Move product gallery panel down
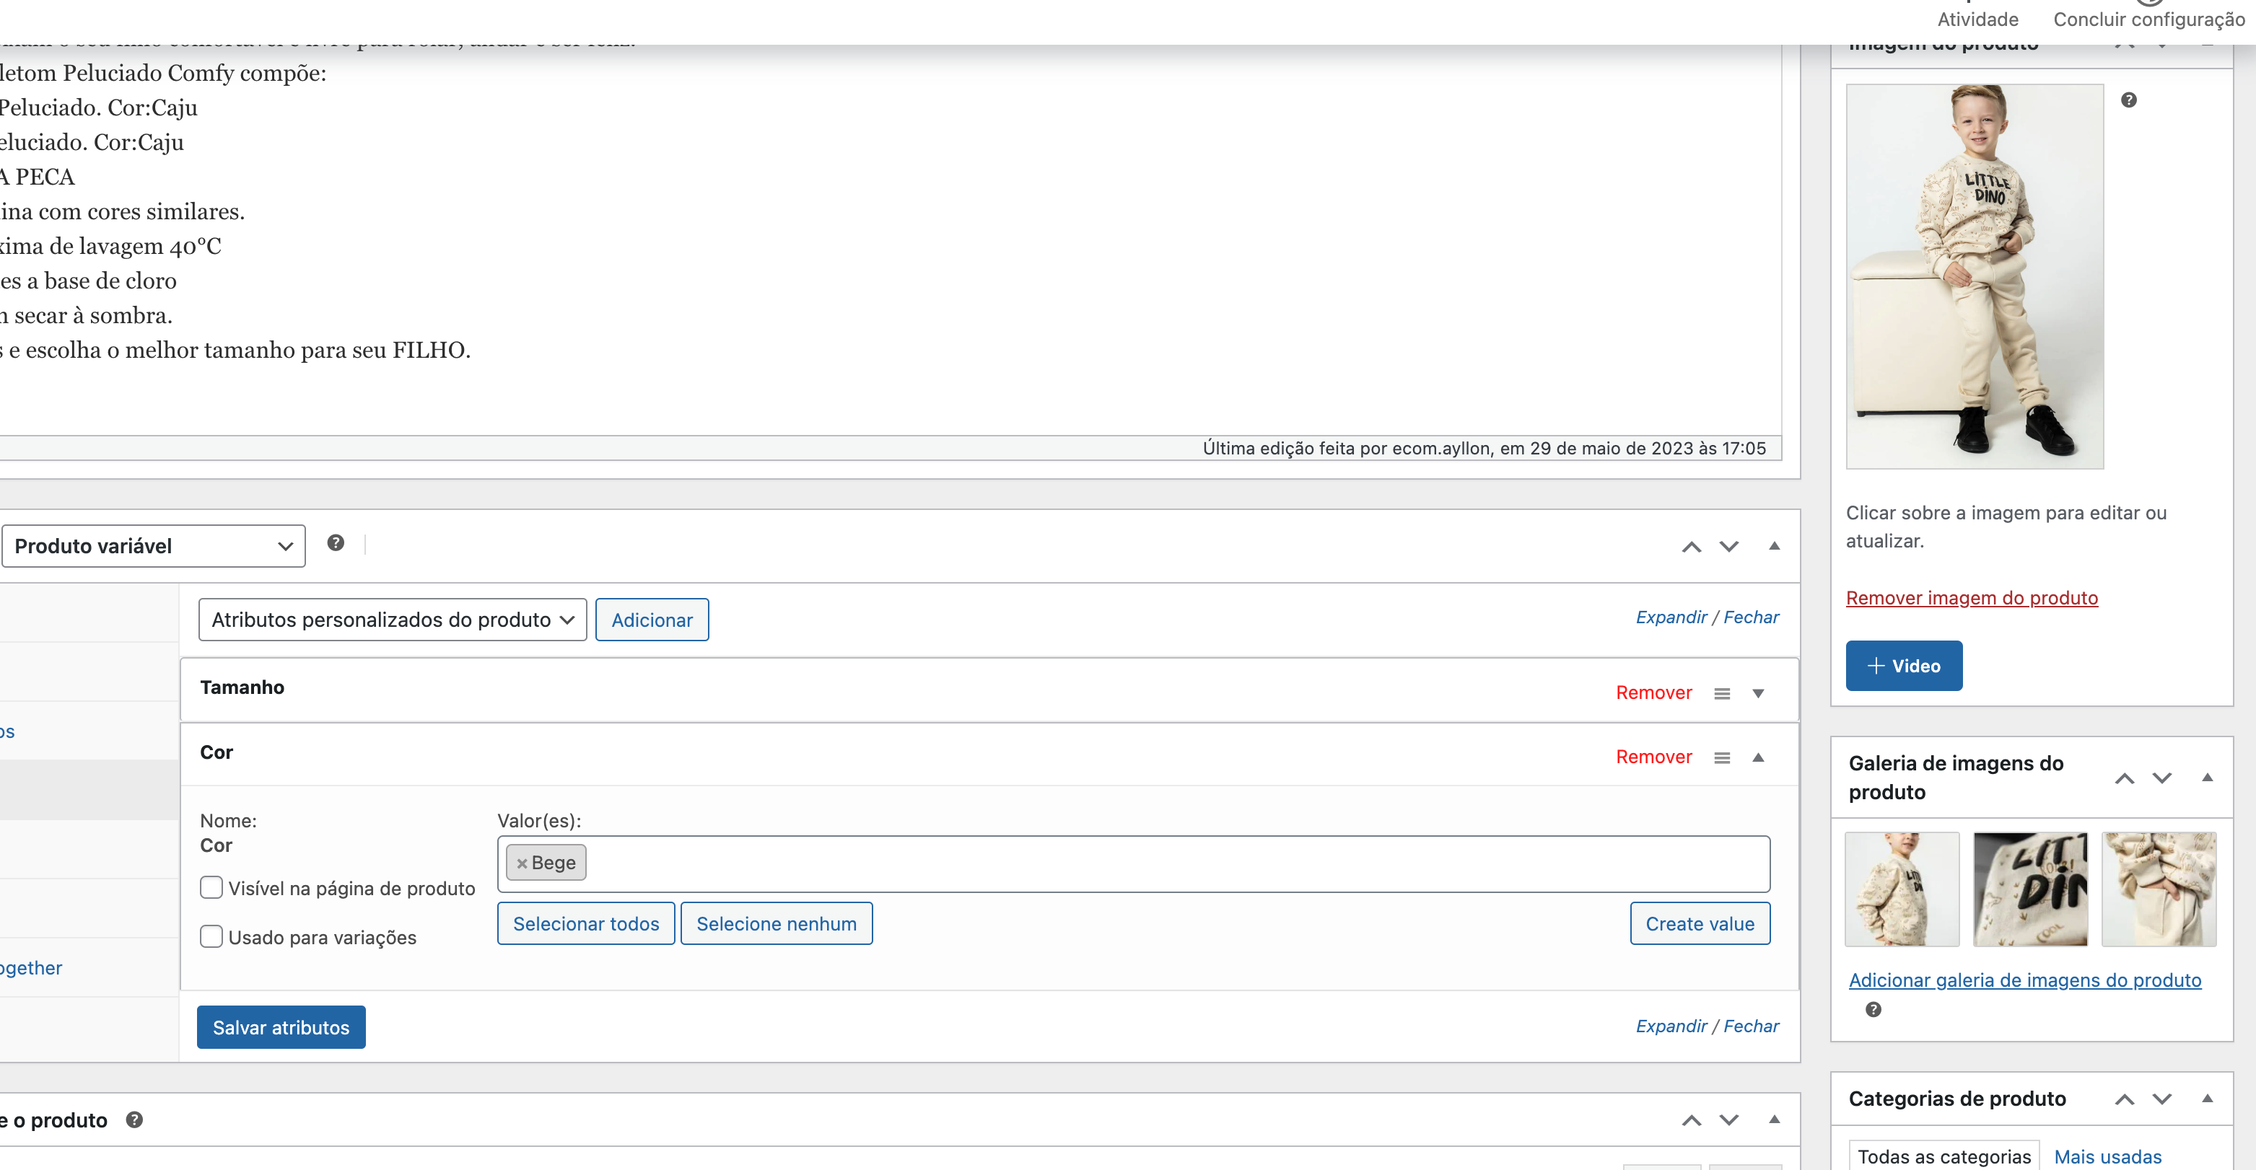 tap(2161, 778)
